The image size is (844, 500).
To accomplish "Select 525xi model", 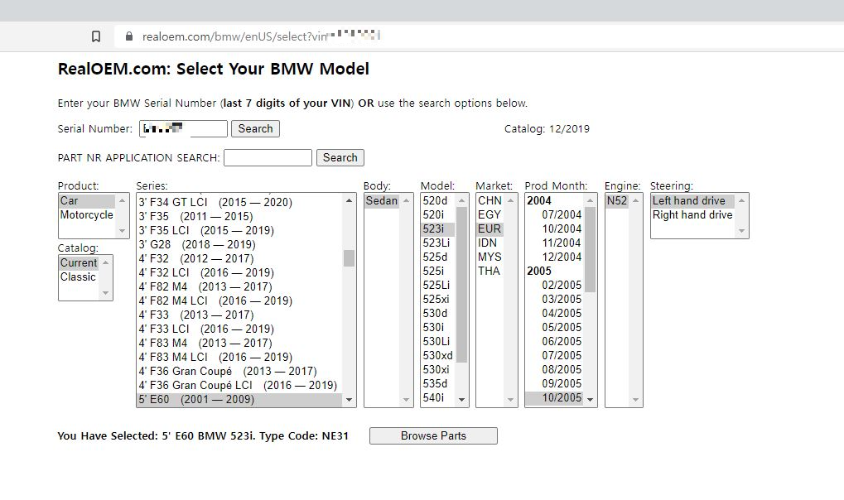I will tap(437, 299).
